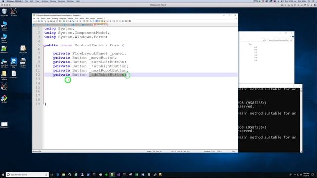Undo using the green arrow toolbar icon
The width and height of the screenshot is (317, 178).
coord(64,21)
